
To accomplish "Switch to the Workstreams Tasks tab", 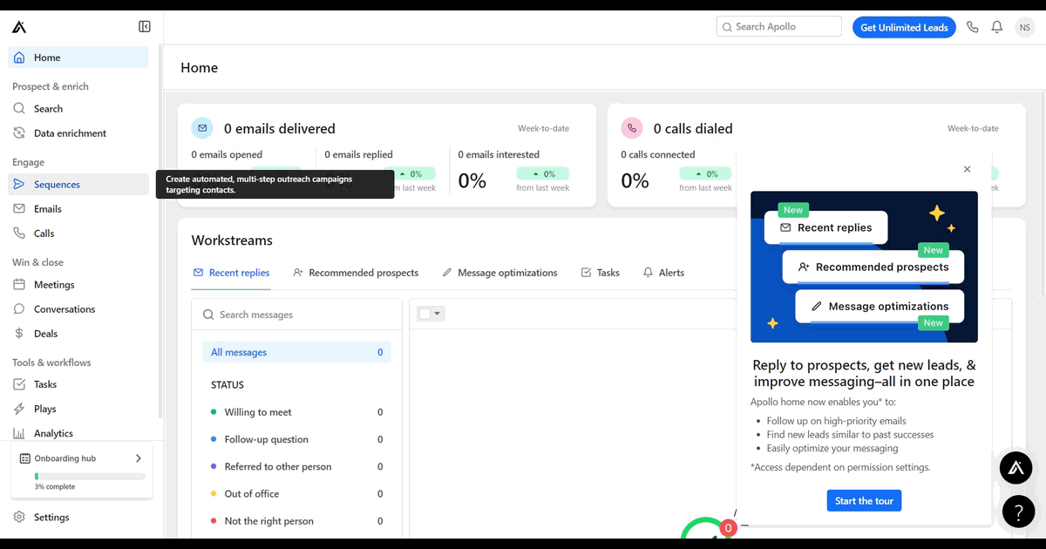I will point(600,273).
